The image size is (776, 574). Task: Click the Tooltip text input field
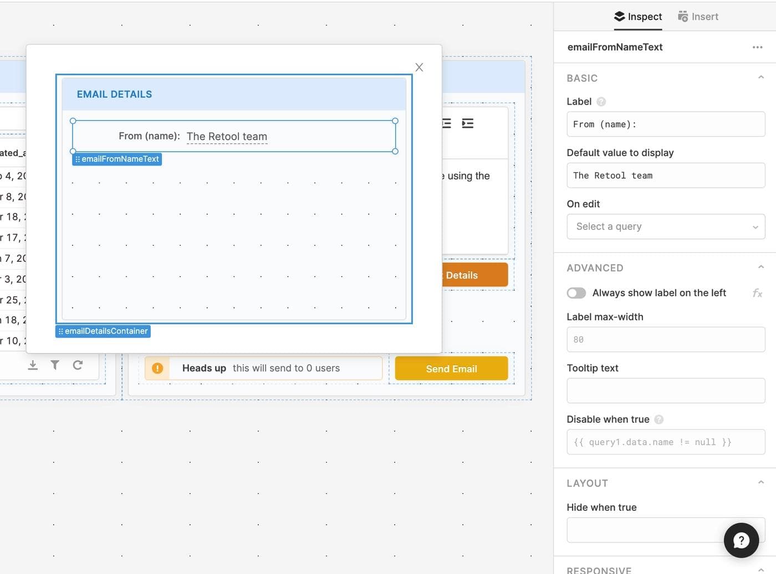[x=666, y=391]
